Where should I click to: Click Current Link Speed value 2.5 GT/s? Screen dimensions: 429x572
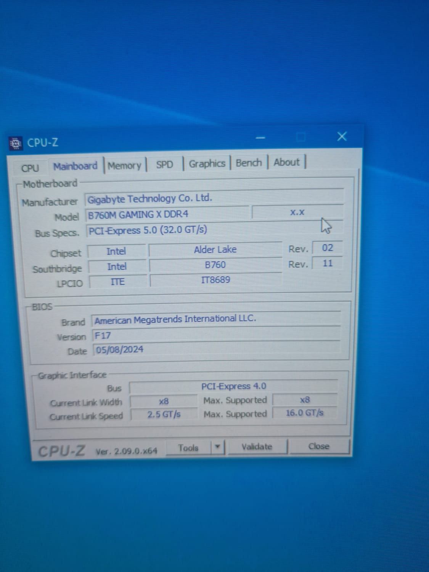coord(164,414)
